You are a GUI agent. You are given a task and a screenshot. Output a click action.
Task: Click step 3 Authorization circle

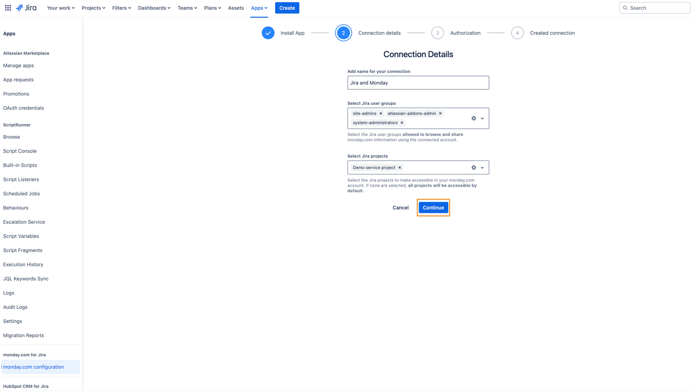point(438,33)
